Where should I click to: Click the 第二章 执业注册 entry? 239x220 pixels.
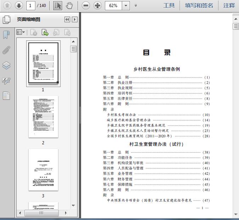pyautogui.click(x=157, y=83)
